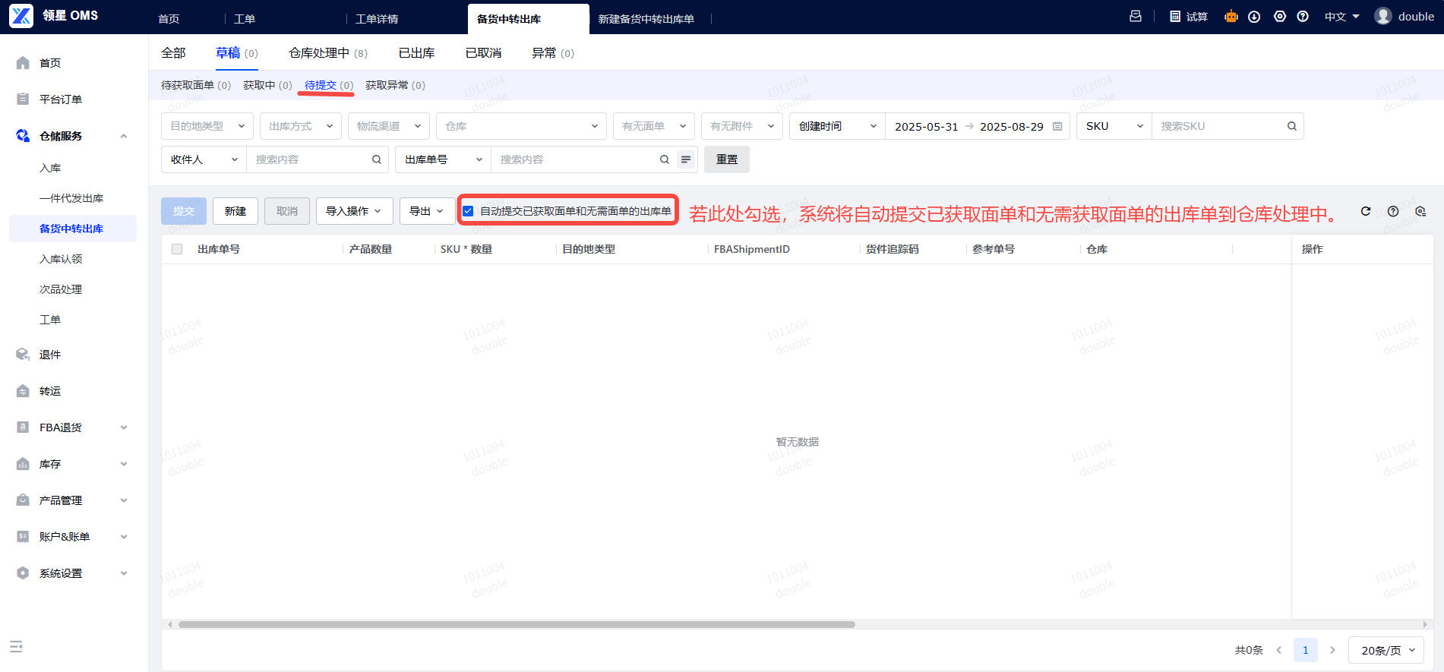The width and height of the screenshot is (1444, 672).
Task: Switch to 全部 status tab
Action: click(173, 53)
